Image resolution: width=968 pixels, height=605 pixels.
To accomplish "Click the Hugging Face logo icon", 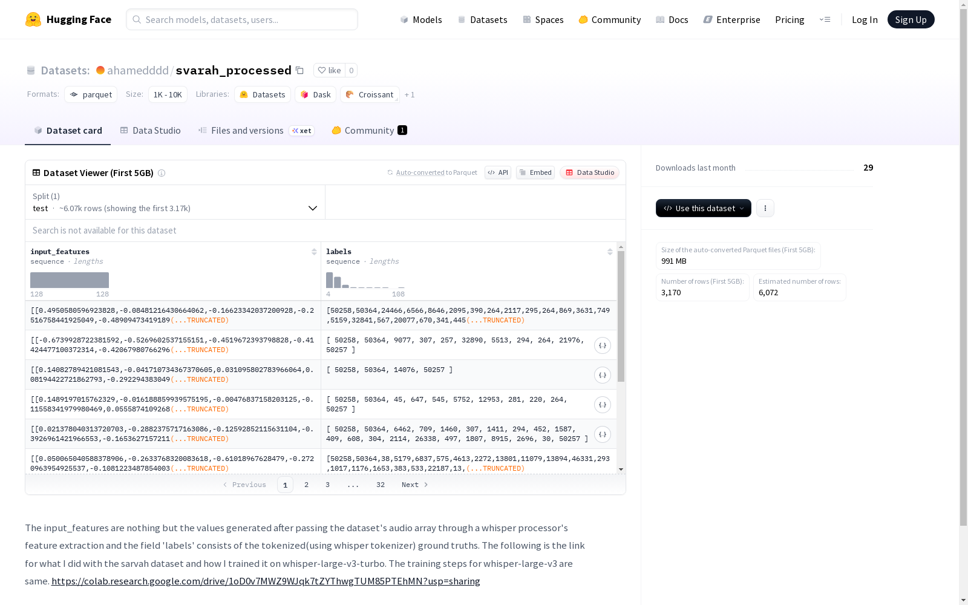I will 33,19.
